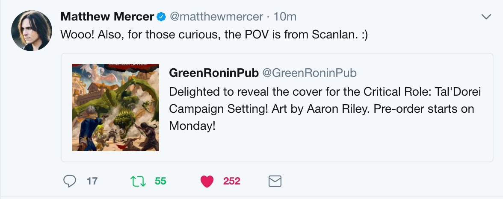Click the like count 252
The height and width of the screenshot is (199, 503).
click(231, 181)
